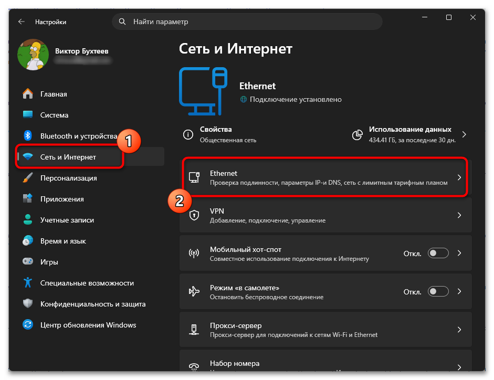Expand the Режим «в самолете» chevron
Viewport: 494px width, 380px height.
[x=459, y=291]
